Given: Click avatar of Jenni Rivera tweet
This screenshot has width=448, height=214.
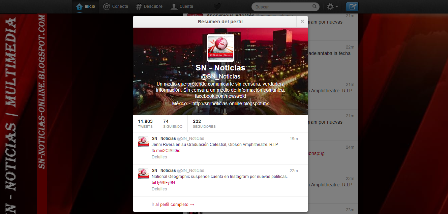Looking at the screenshot, I should 143,142.
